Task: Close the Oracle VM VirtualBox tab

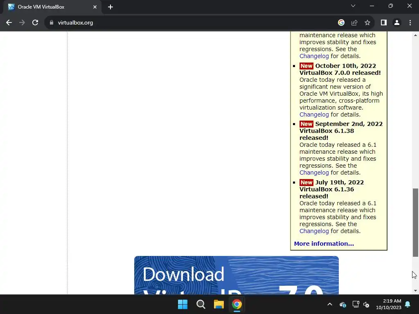Action: pos(95,7)
